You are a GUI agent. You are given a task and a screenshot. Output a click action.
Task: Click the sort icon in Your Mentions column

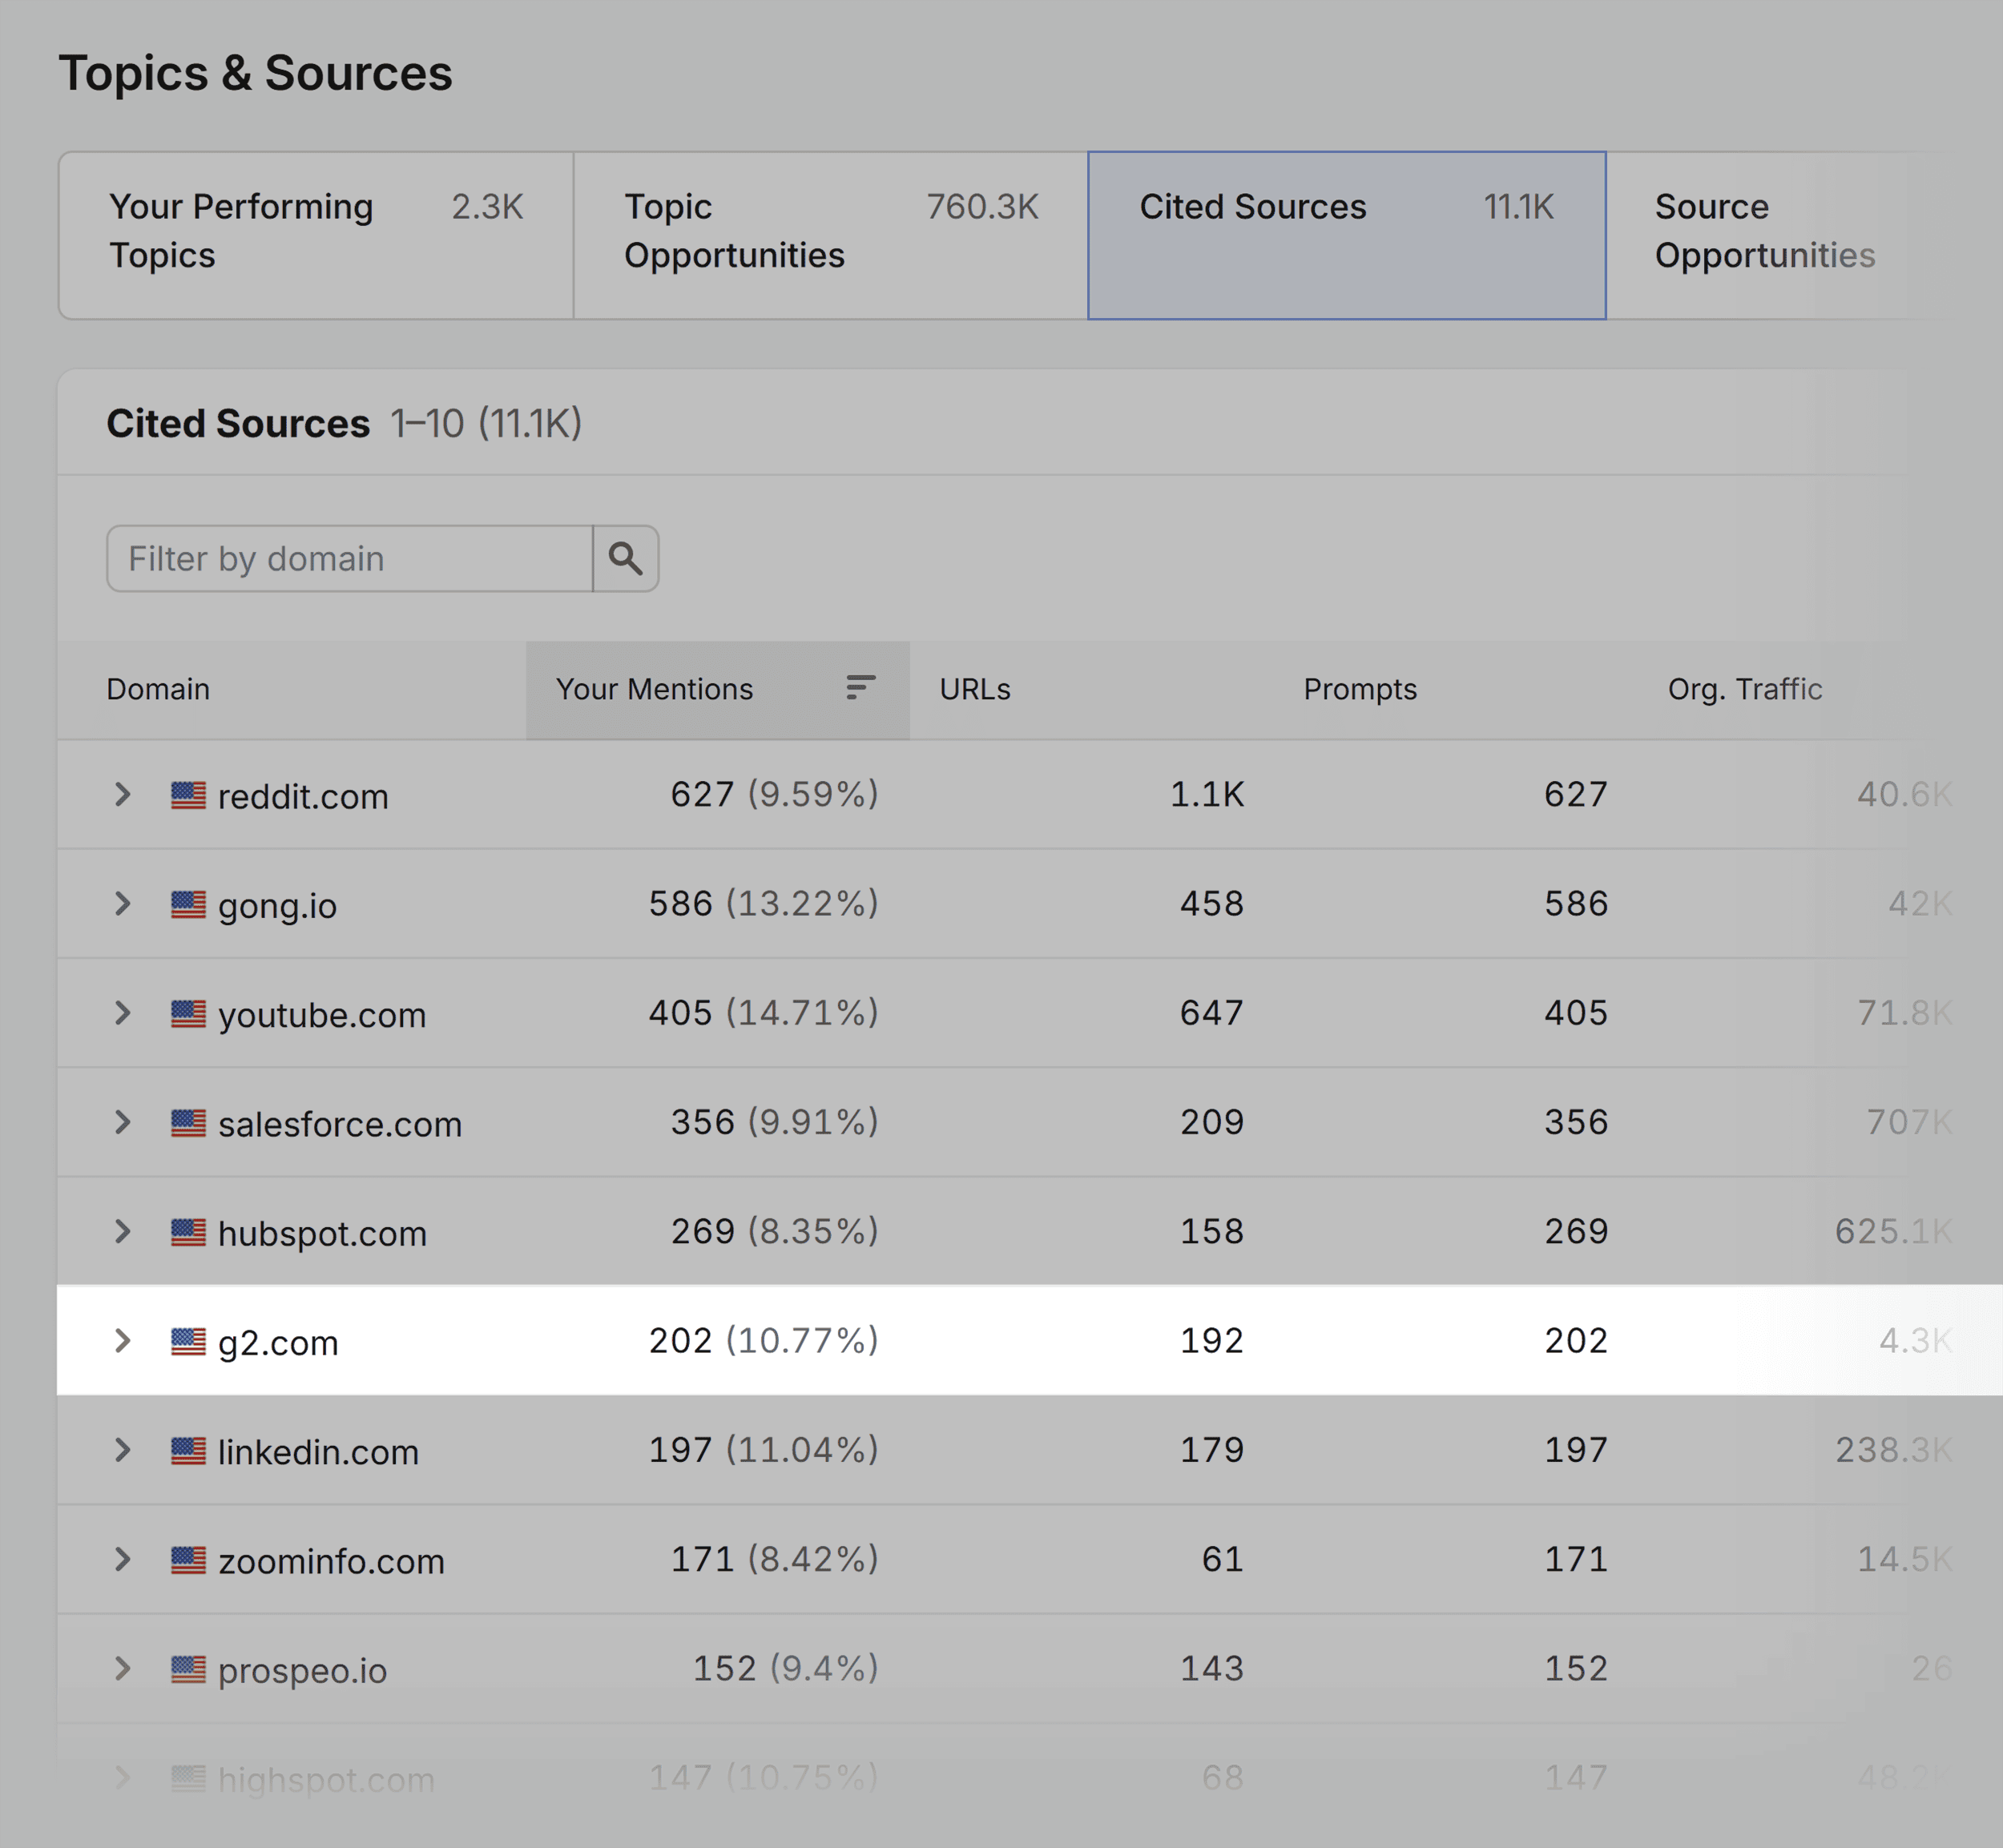click(x=860, y=687)
